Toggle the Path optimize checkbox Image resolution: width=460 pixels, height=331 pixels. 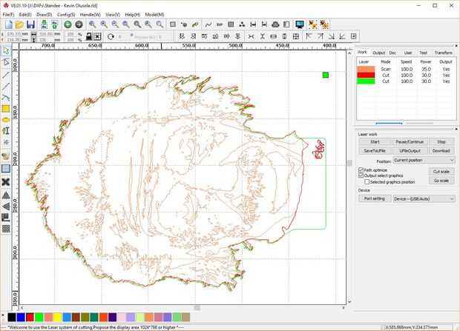point(361,170)
